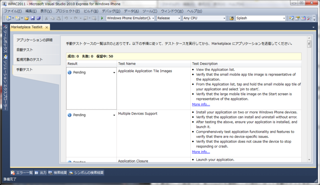This screenshot has height=185, width=320.
Task: Open the ビルド(B) menu
Action: (91, 11)
